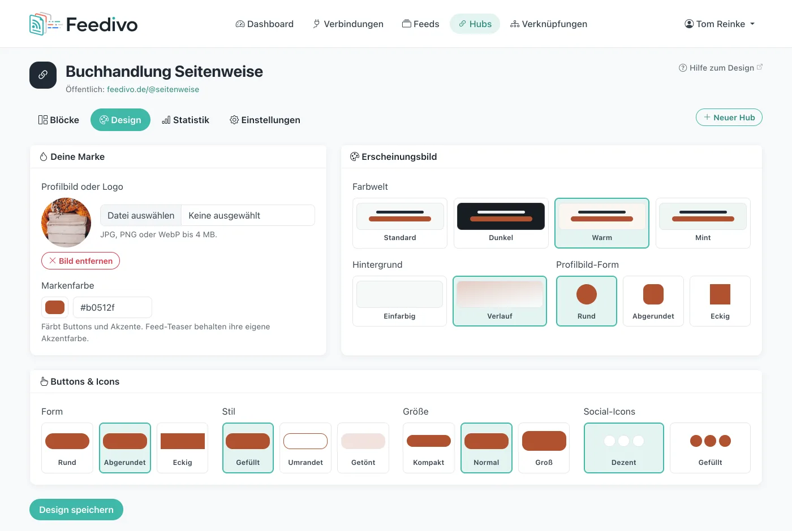Set Profilbild-Form to Rund
The width and height of the screenshot is (792, 531).
click(587, 301)
